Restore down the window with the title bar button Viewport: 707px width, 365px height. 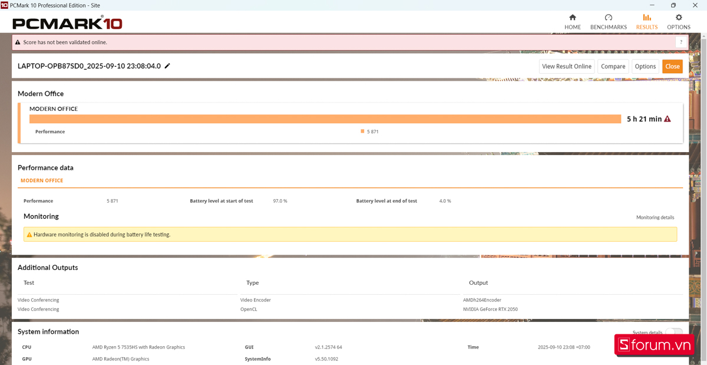[x=673, y=5]
